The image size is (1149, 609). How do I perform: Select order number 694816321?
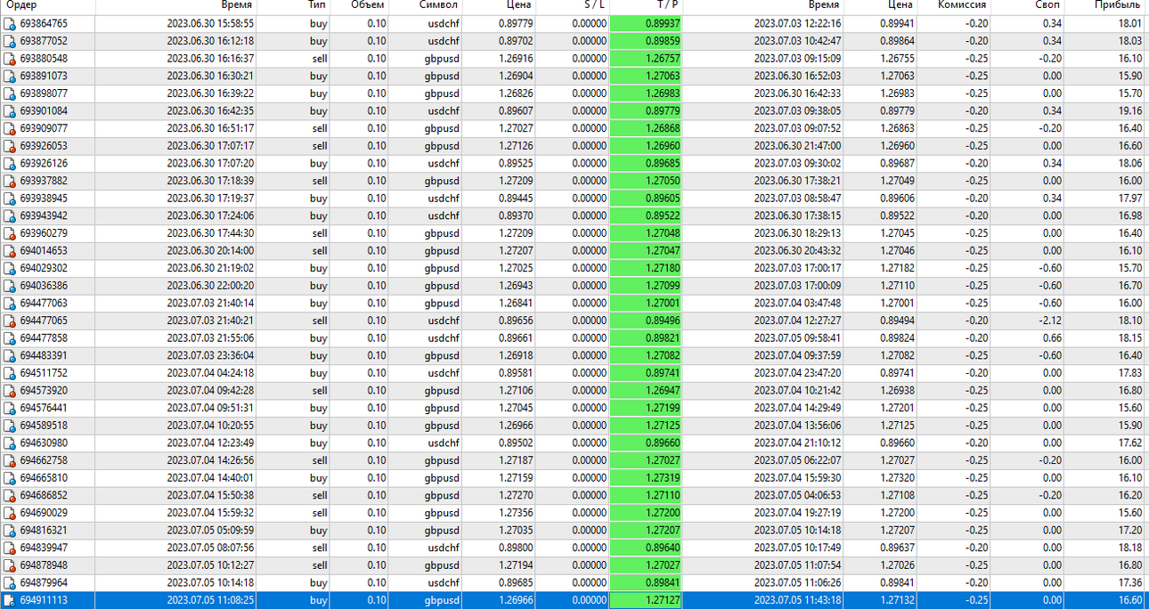point(44,530)
